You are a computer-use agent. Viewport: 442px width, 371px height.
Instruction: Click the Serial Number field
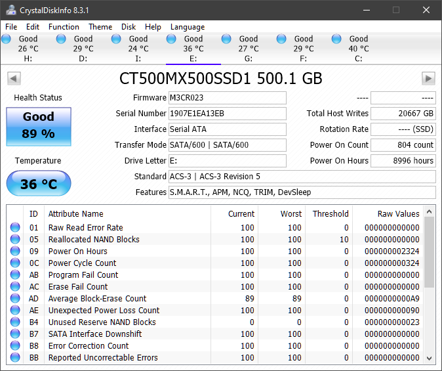(x=228, y=114)
